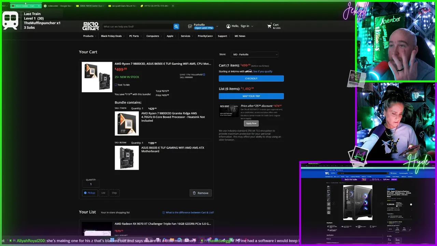Switch to the be quiet! Dark Mount tab

pyautogui.click(x=122, y=6)
